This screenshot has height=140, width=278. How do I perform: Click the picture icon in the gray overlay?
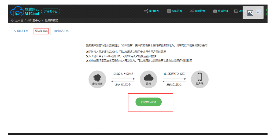250,13
